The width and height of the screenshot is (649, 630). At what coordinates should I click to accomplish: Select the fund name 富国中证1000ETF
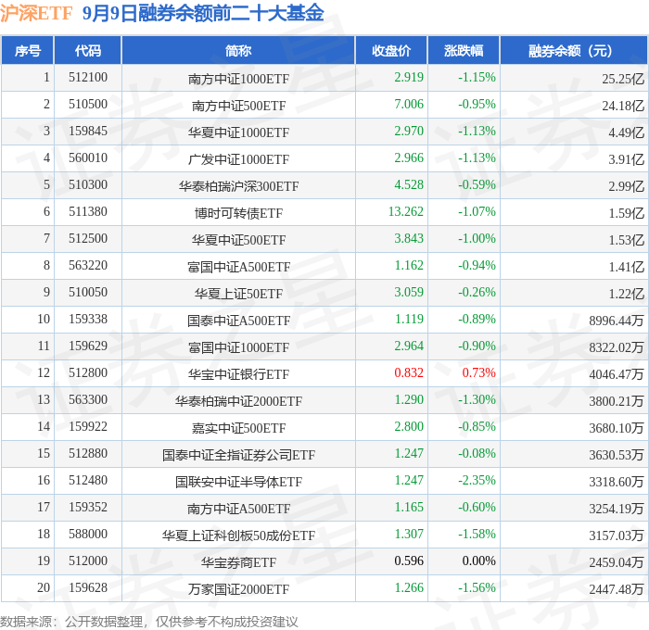[x=238, y=347]
